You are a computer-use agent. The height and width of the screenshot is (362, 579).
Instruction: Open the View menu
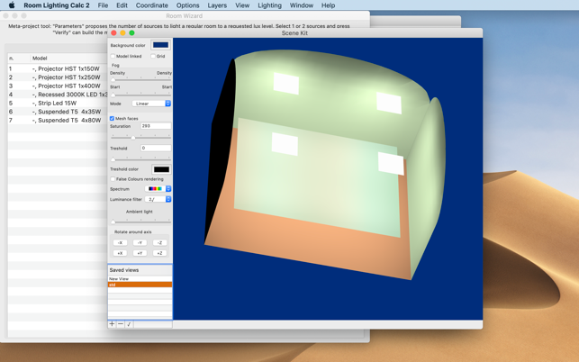pos(242,5)
